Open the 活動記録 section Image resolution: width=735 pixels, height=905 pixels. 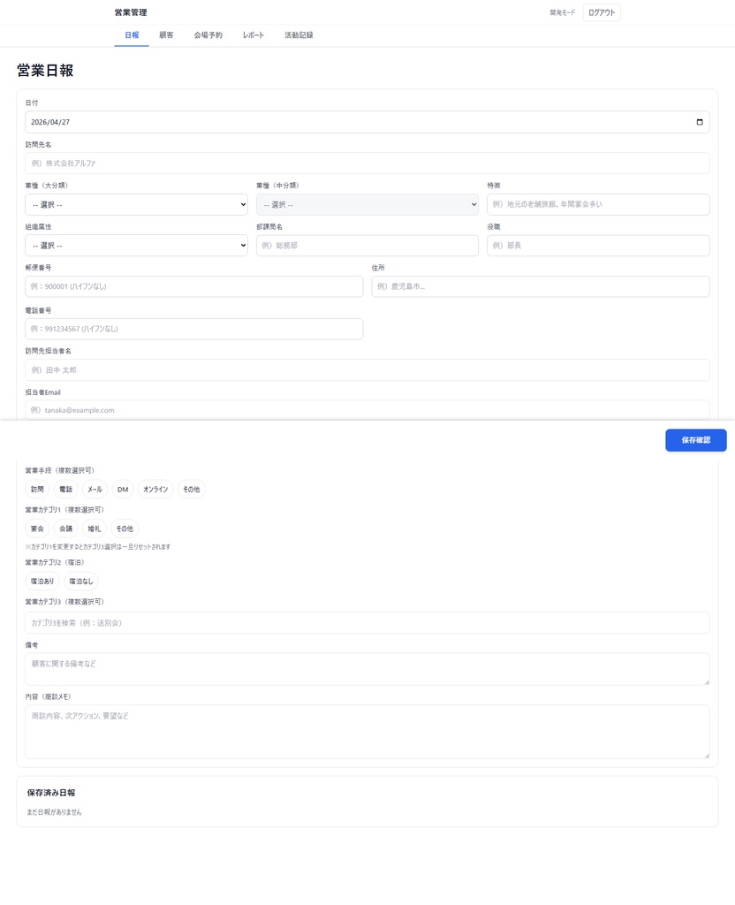[299, 35]
